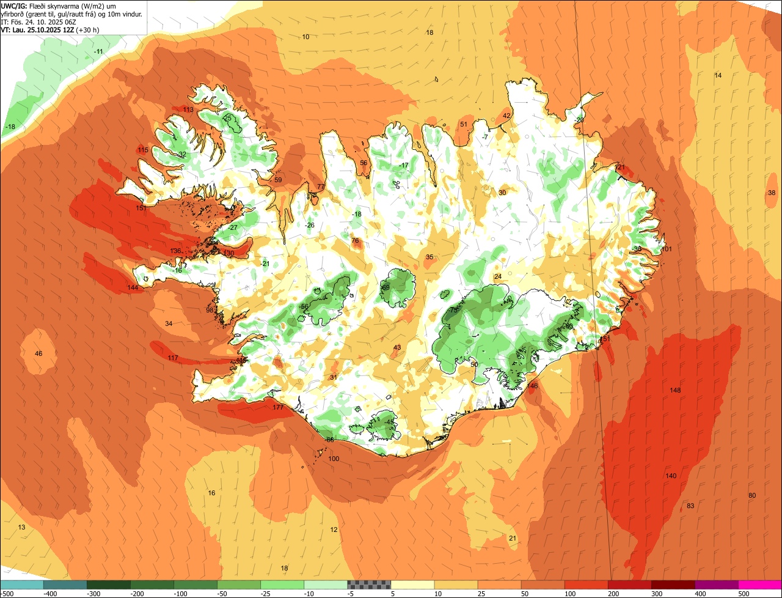
Task: Select the 77 value in Húnaflói bay
Action: tap(321, 186)
